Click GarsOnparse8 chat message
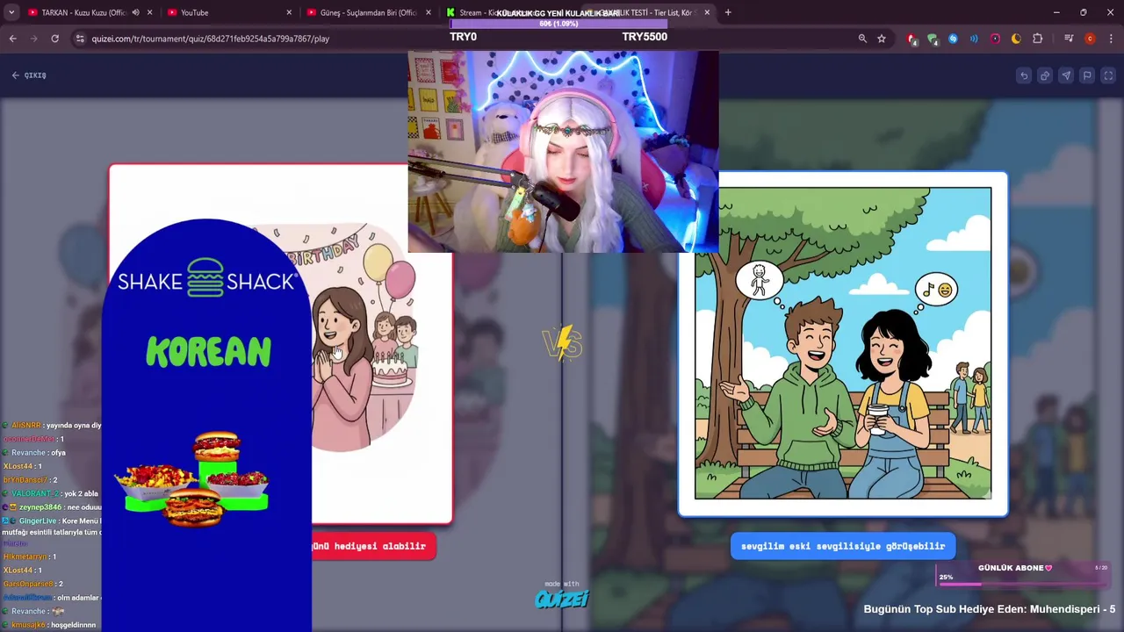The image size is (1124, 632). [33, 584]
